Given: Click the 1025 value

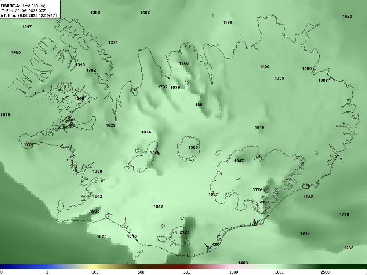Looking at the screenshot, I should 102,237.
